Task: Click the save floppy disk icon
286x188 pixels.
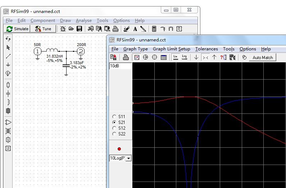Action: 79,29
